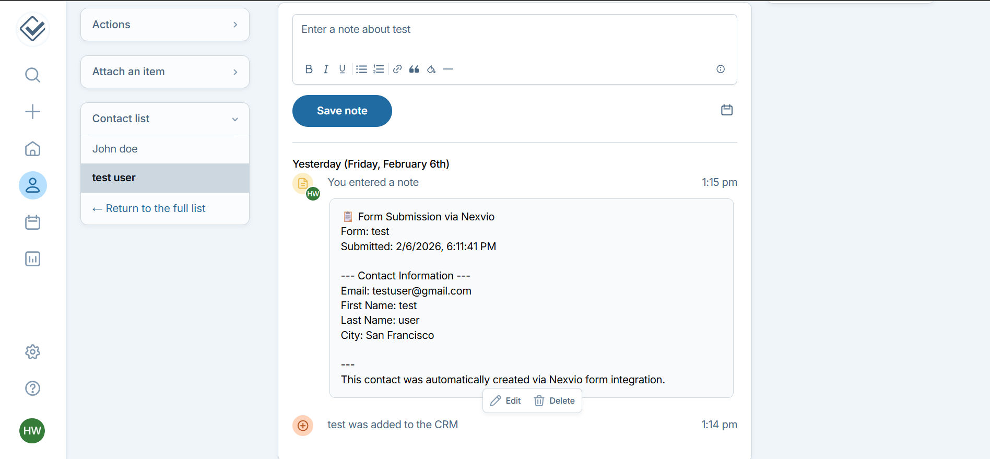Open the search icon in sidebar

coord(32,75)
